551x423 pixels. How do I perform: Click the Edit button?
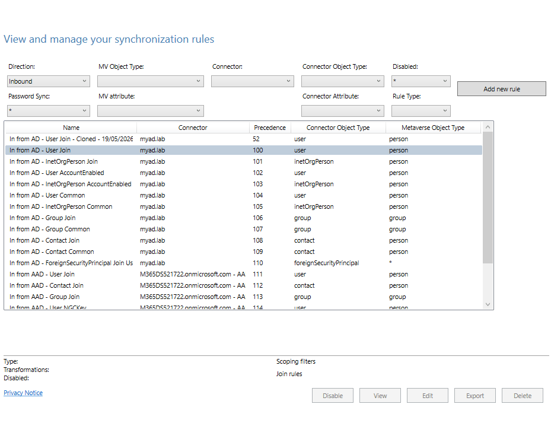[427, 396]
